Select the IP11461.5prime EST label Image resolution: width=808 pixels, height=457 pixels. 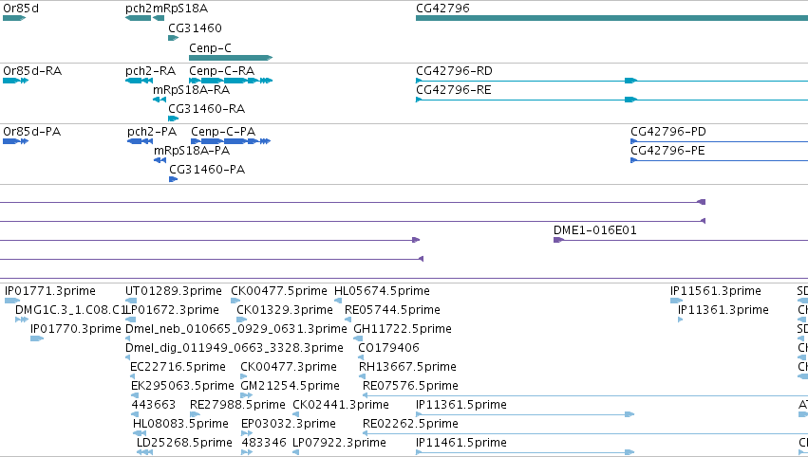pyautogui.click(x=461, y=444)
